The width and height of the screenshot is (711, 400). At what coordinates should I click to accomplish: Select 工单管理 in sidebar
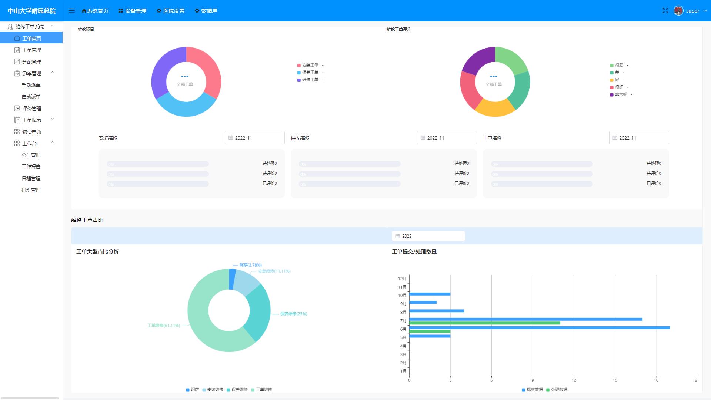pos(31,50)
